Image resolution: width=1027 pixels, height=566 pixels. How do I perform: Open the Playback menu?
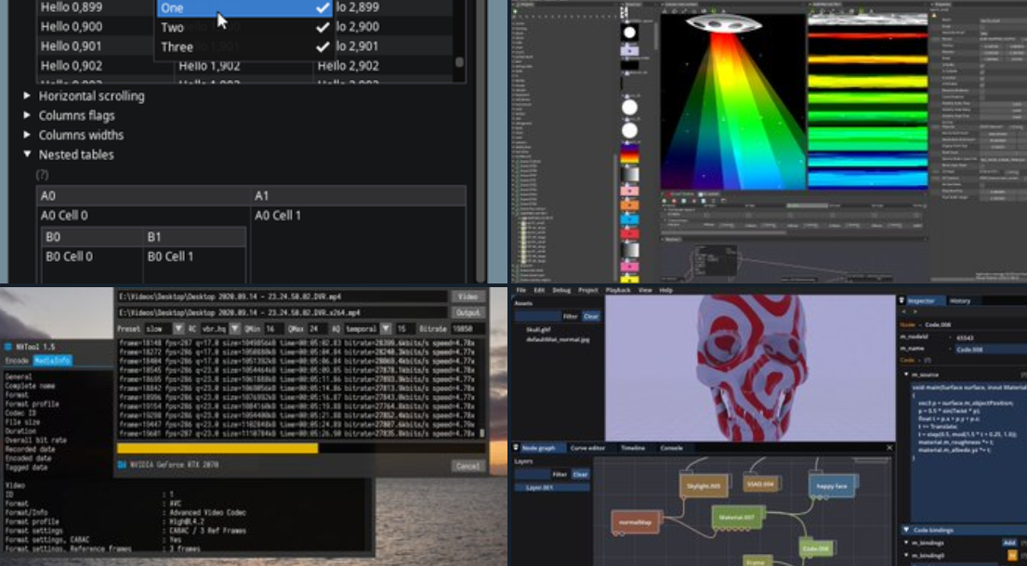point(618,290)
